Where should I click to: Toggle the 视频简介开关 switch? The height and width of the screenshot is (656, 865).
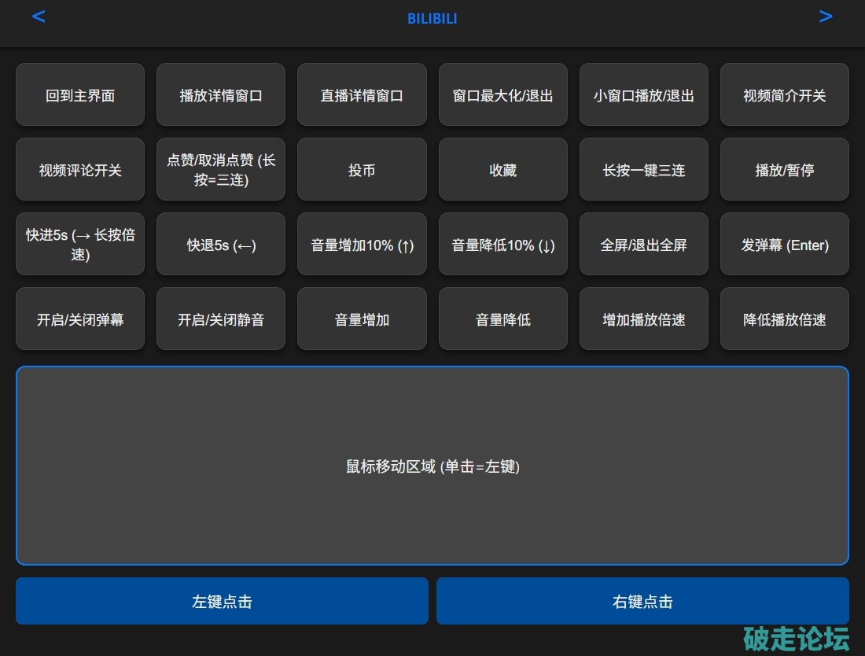(784, 95)
